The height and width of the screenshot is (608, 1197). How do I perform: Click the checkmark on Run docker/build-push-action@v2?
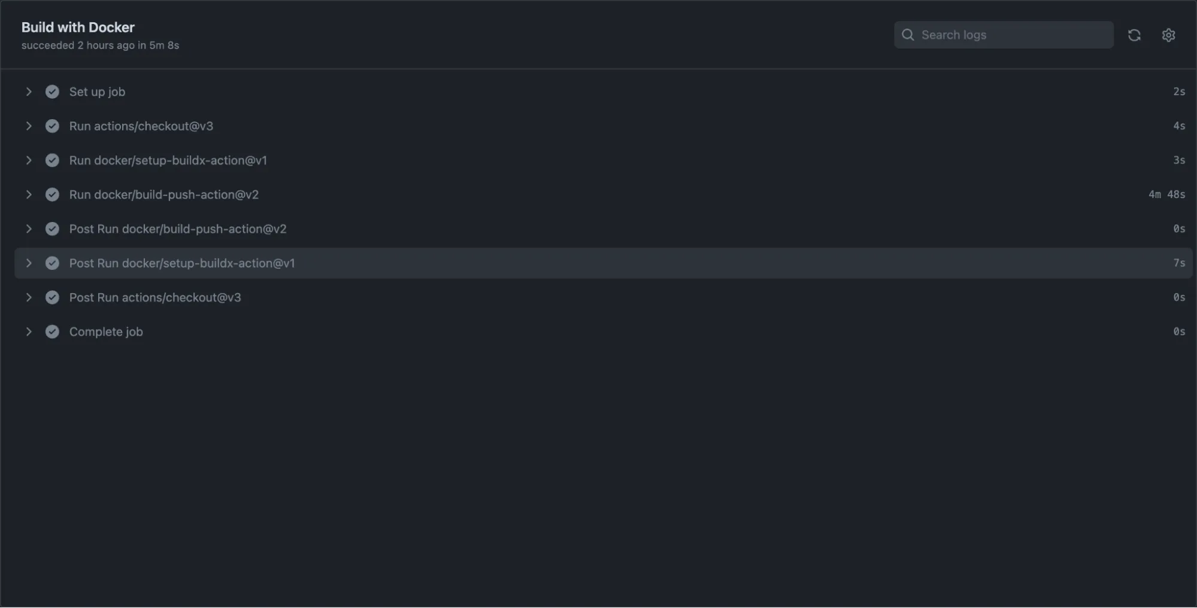(x=52, y=194)
